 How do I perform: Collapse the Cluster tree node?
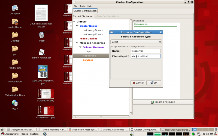(74, 22)
